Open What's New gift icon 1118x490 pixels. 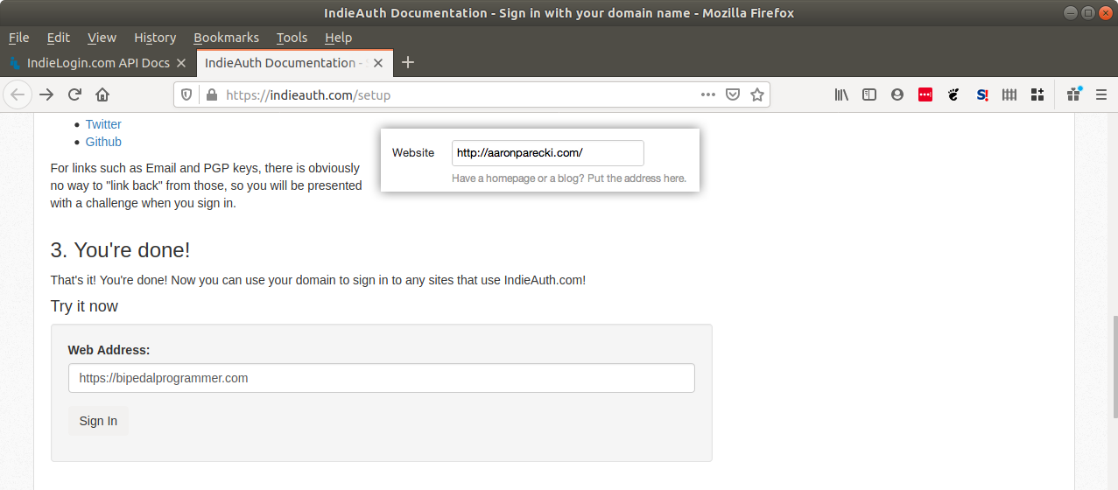click(1073, 94)
